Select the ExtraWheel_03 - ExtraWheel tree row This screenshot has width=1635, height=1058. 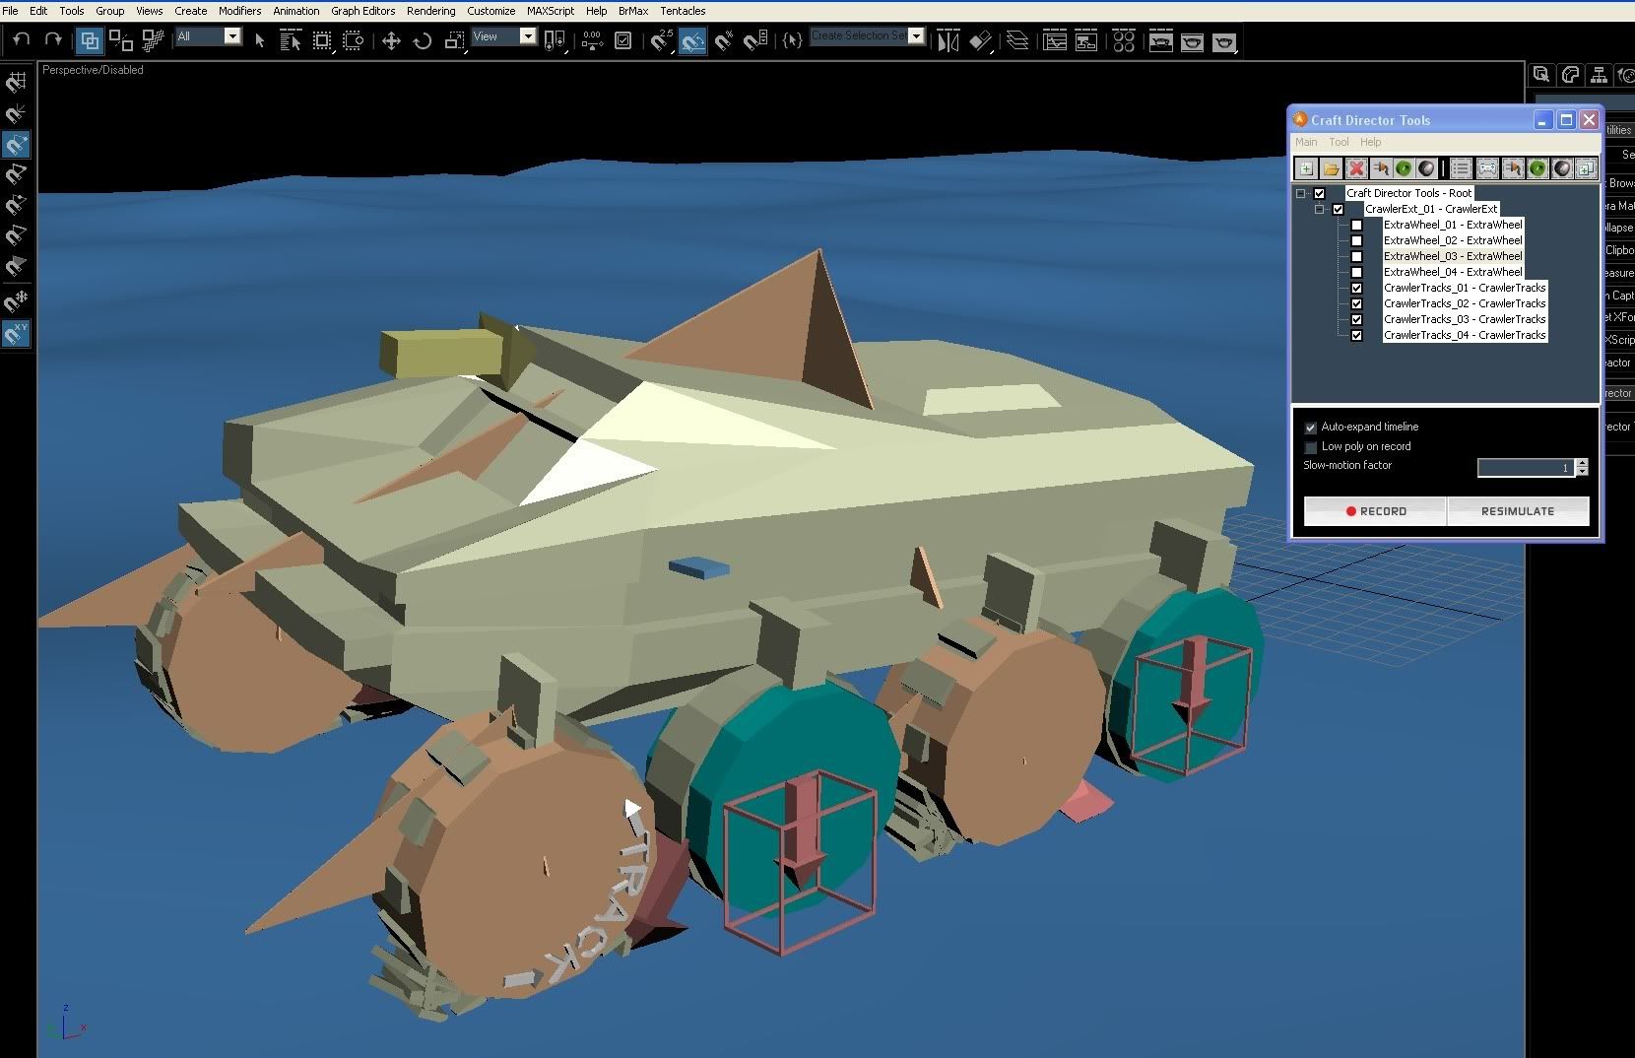[x=1453, y=256]
